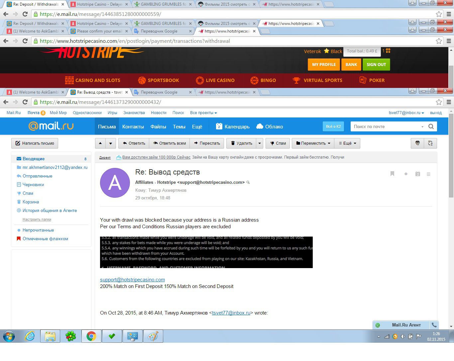
Task: Click the magnifier icon in mail search
Action: 431,126
